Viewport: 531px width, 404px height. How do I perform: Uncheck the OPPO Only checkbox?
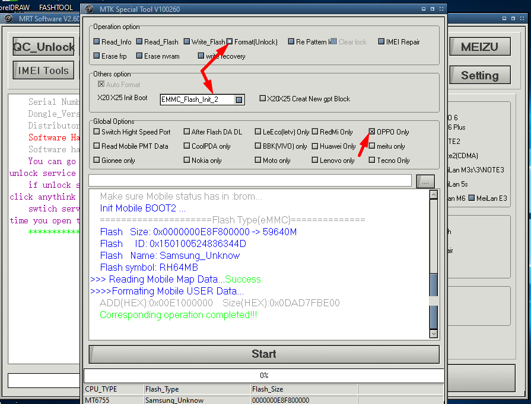[372, 132]
